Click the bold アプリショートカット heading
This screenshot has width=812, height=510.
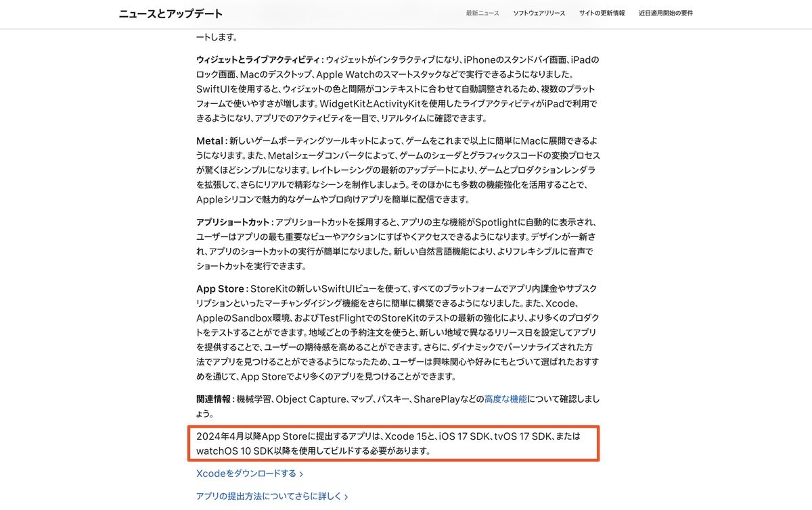[x=233, y=222]
